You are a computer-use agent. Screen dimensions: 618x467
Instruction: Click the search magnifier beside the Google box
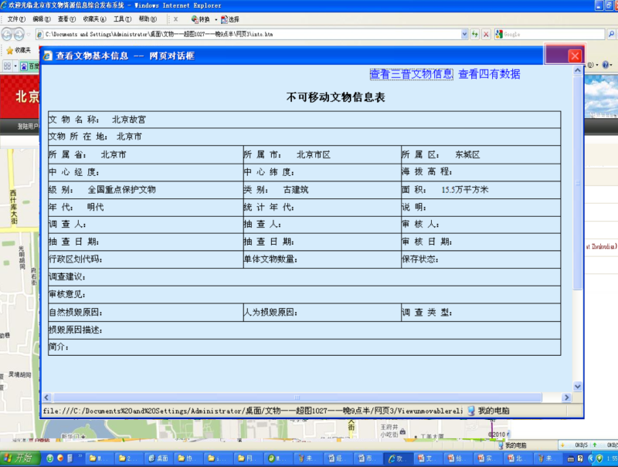(x=611, y=34)
